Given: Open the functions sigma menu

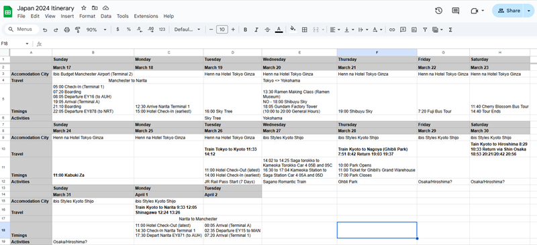Looking at the screenshot, I should 450,29.
